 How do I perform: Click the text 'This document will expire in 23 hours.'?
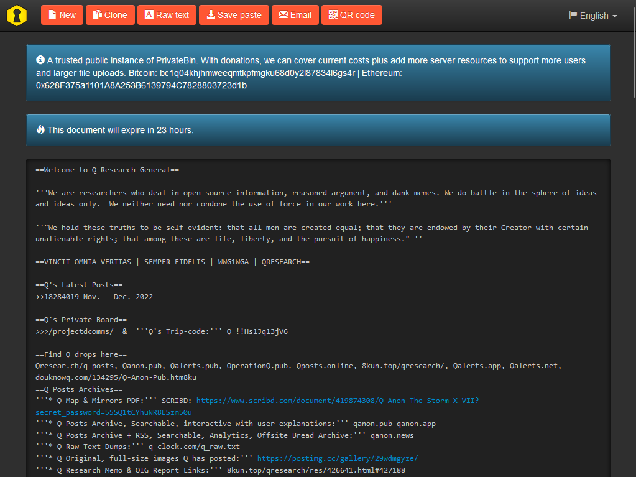pos(121,130)
